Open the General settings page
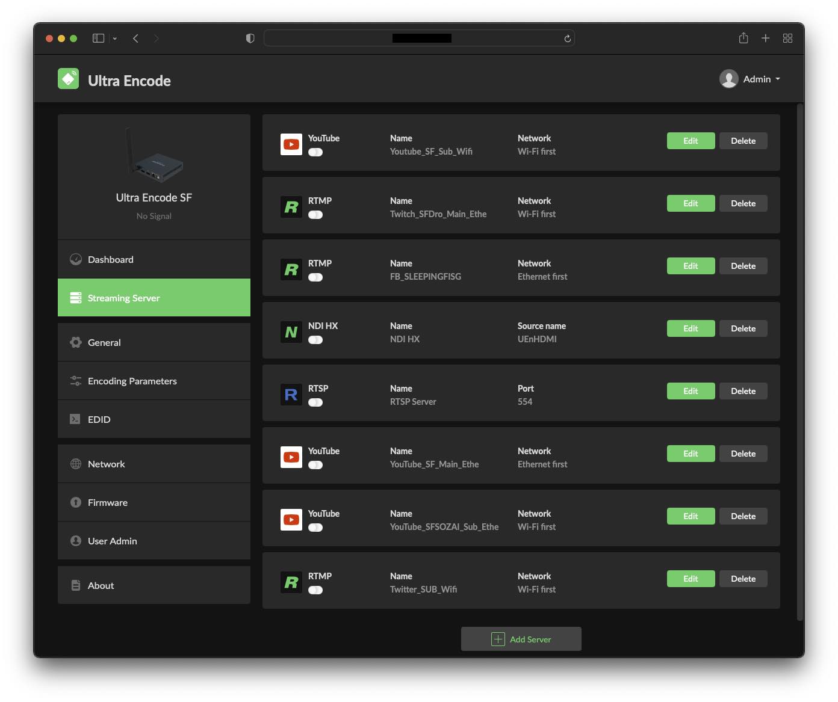This screenshot has width=838, height=702. pyautogui.click(x=154, y=342)
